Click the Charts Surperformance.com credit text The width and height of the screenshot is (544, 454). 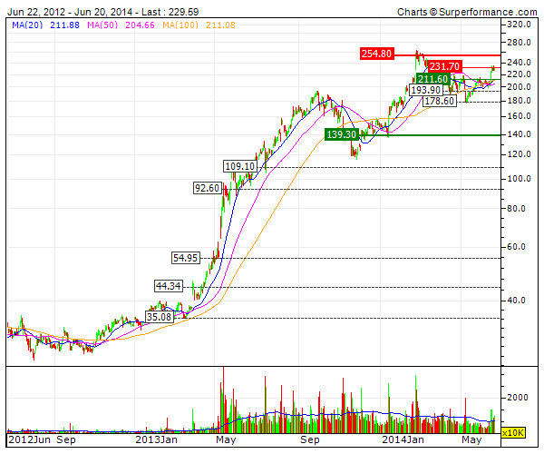[467, 12]
